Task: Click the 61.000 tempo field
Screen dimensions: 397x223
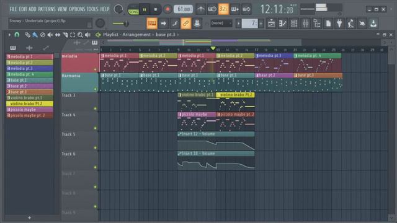Action: 184,9
